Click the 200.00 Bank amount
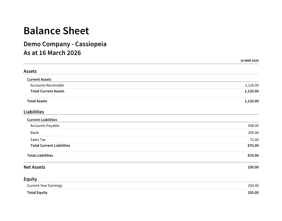 253,133
